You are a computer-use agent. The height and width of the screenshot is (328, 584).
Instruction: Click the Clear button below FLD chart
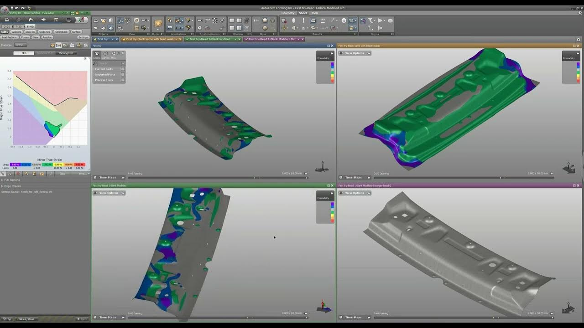pyautogui.click(x=63, y=174)
